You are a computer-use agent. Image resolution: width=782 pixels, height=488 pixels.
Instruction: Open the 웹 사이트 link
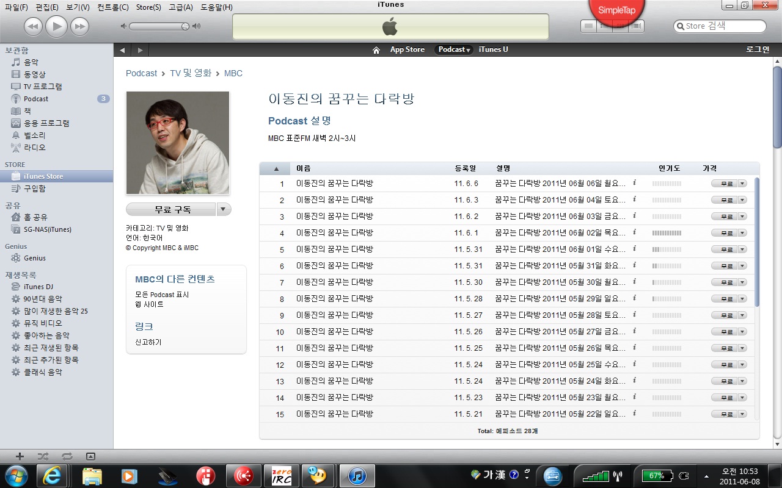pos(149,304)
